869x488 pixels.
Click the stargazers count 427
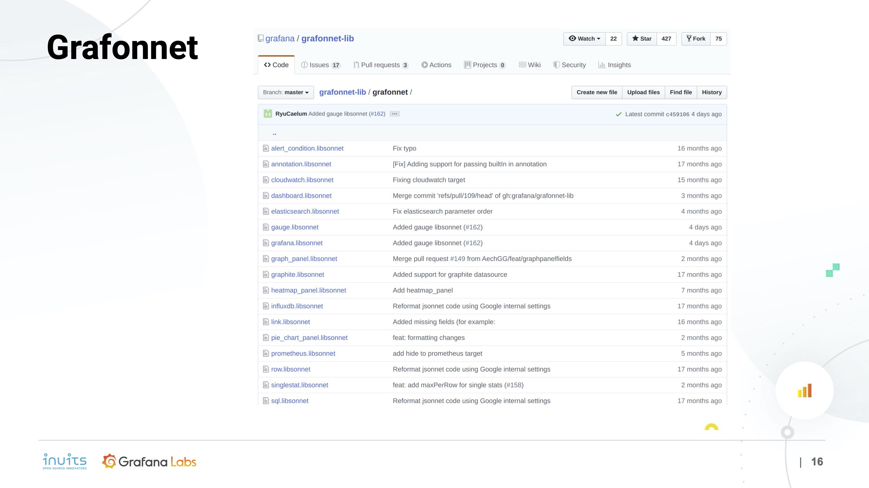[x=666, y=39]
